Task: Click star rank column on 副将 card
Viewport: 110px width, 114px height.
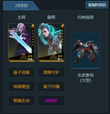Action: [63, 38]
